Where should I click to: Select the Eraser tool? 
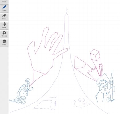point(4,17)
